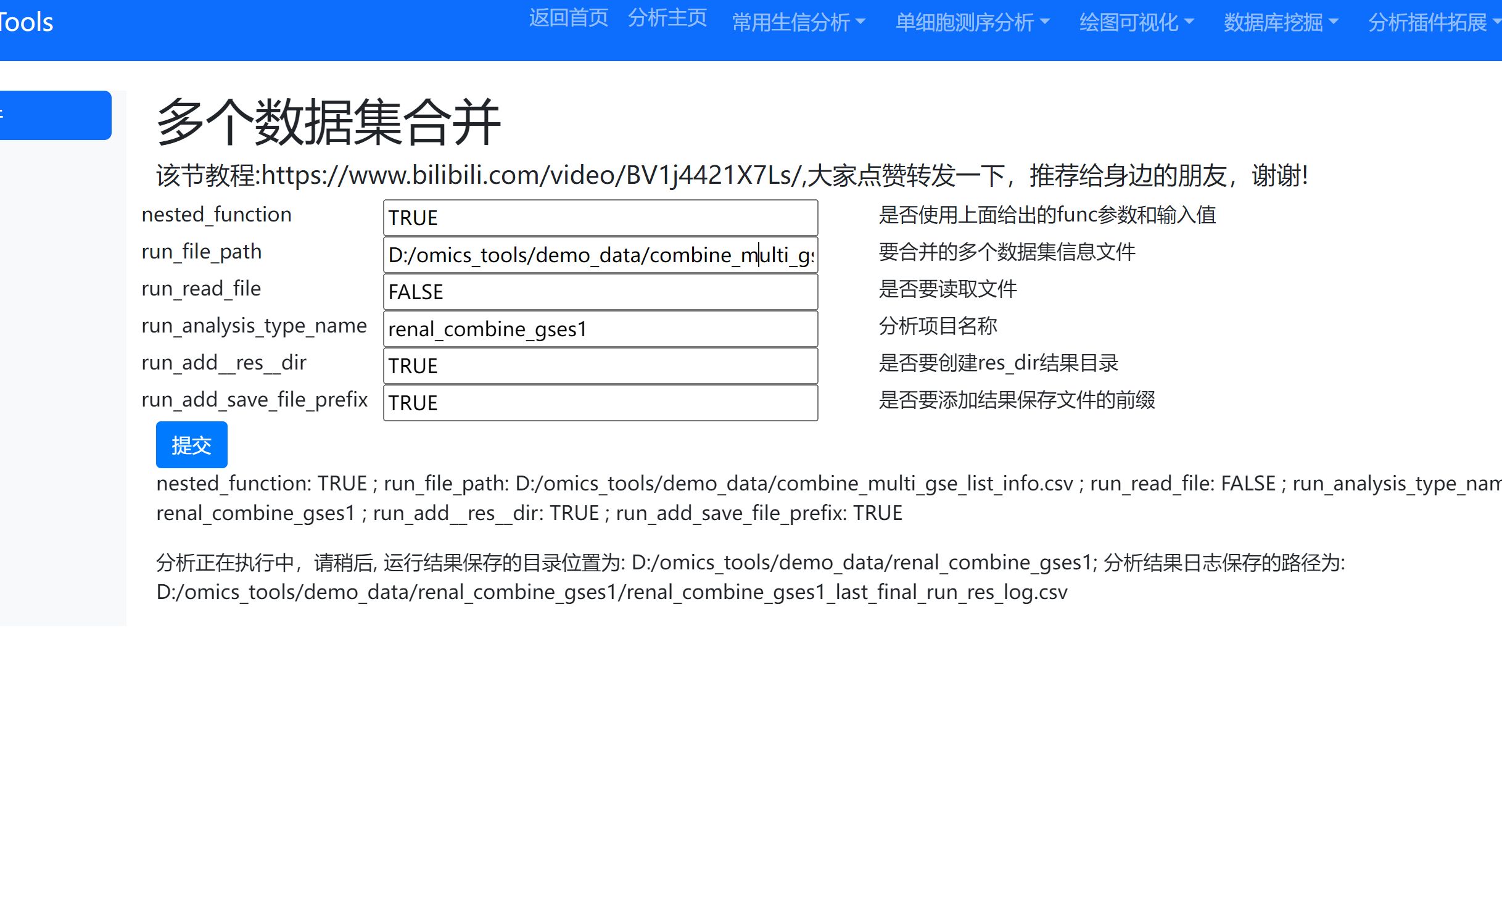Click the log file path output text
The image size is (1502, 921).
pos(611,592)
